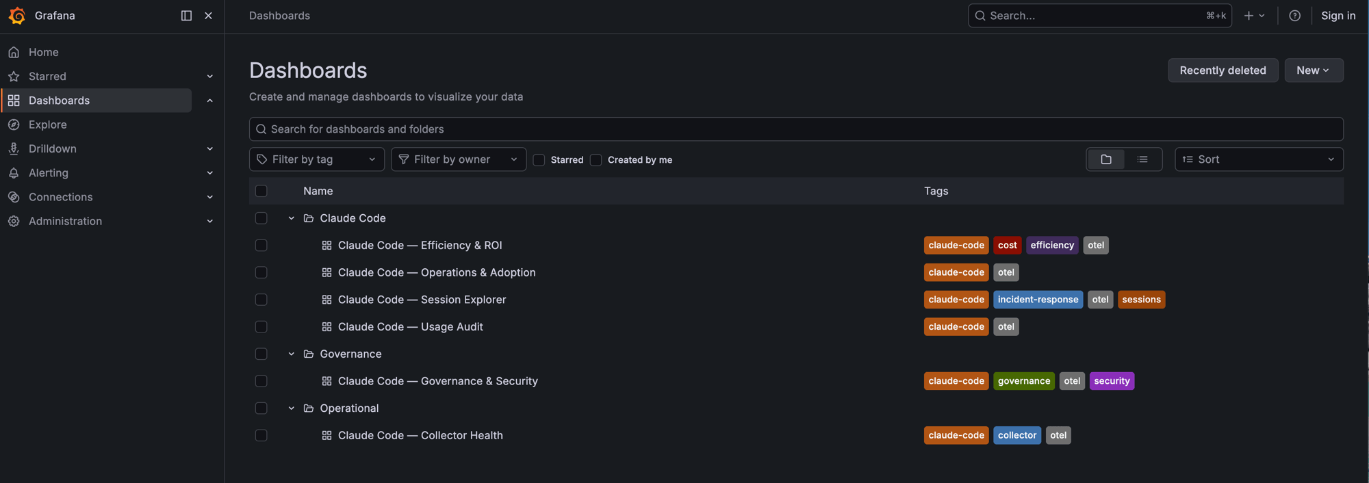Select Dashboards in the sidebar
The height and width of the screenshot is (483, 1369).
click(97, 101)
